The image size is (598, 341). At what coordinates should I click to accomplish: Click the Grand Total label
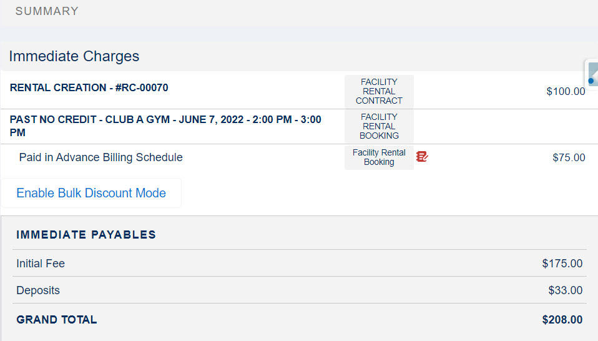57,320
